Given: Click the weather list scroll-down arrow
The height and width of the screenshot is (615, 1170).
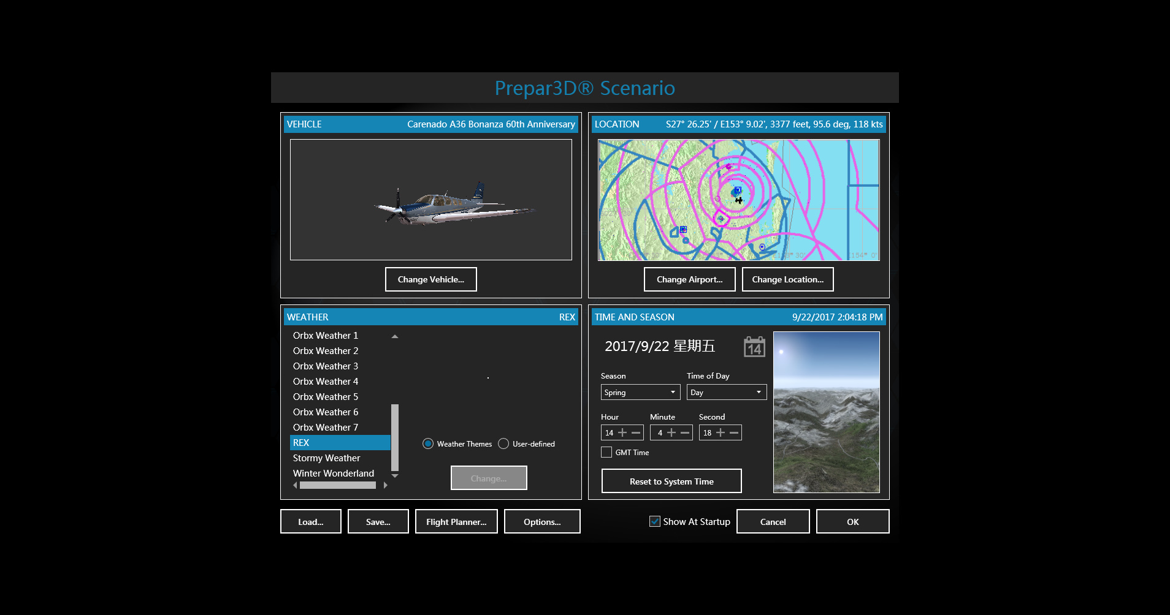Looking at the screenshot, I should pos(395,475).
